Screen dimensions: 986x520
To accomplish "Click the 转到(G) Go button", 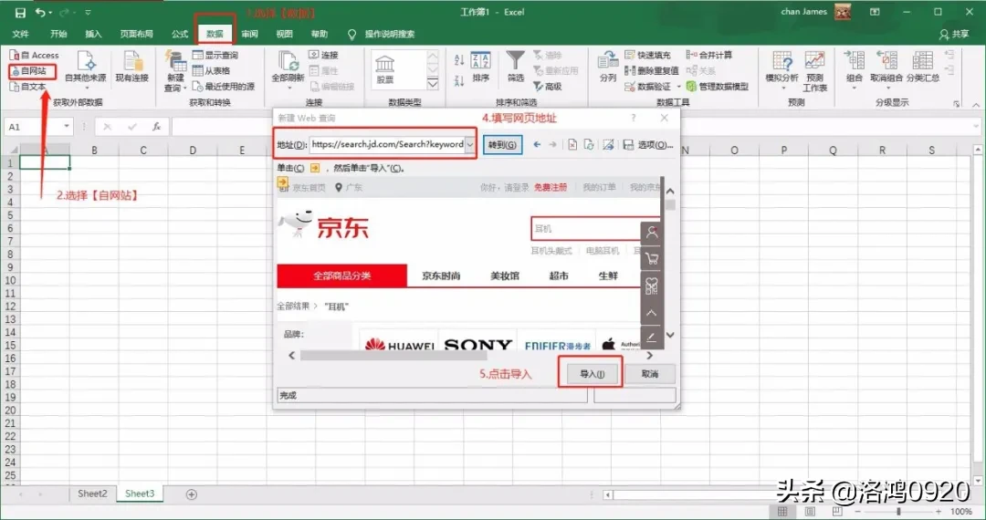I will [x=502, y=144].
